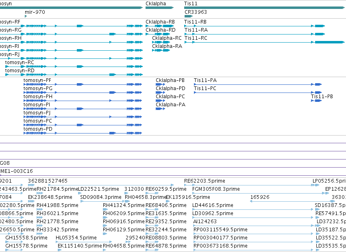Click the RE29352.5prime EST label
Screen dimensions: 346x252
(166, 222)
